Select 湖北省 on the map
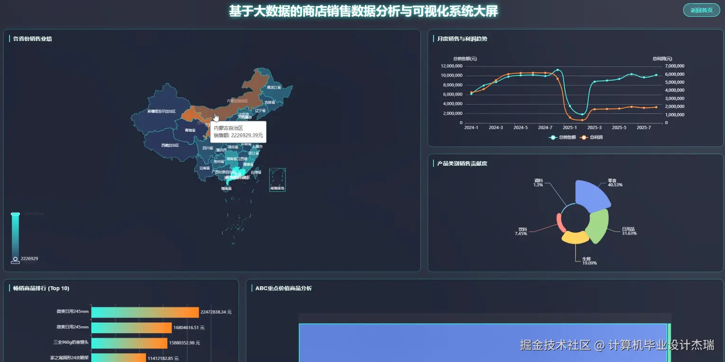This screenshot has width=725, height=362. (233, 147)
